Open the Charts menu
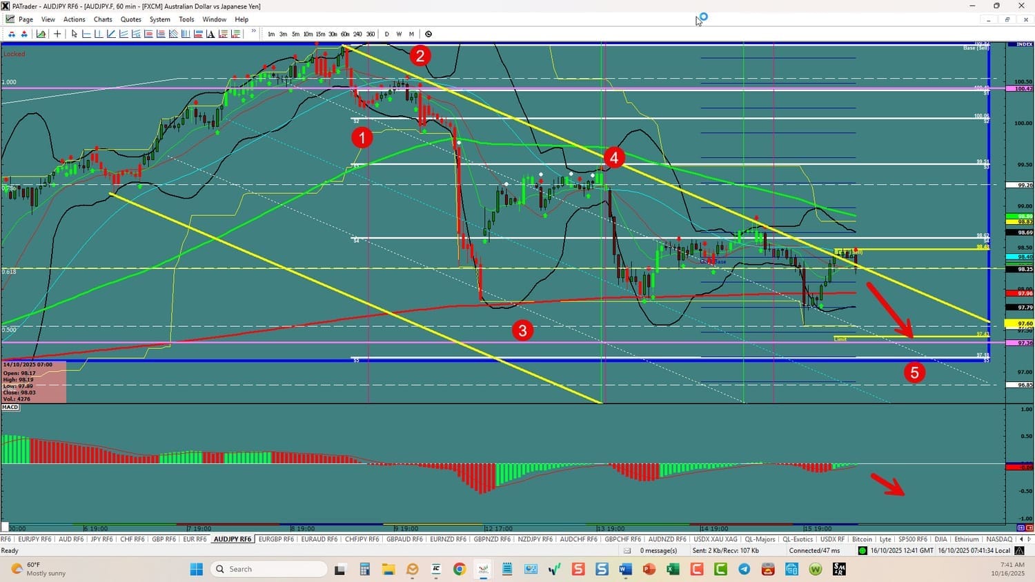 [103, 19]
